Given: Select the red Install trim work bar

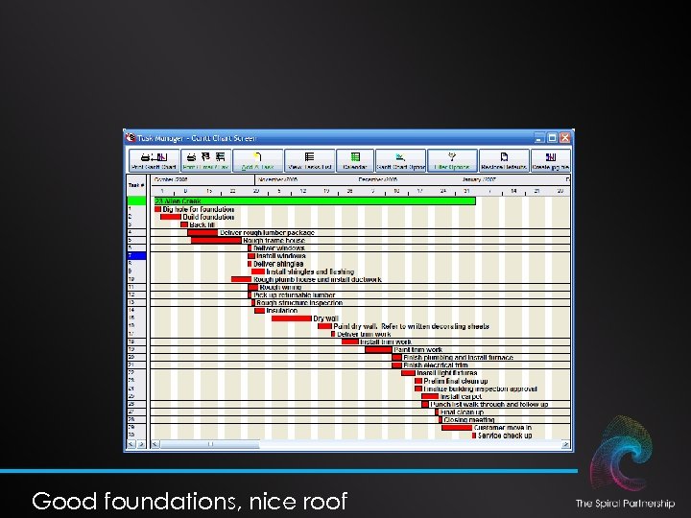Looking at the screenshot, I should pos(350,341).
